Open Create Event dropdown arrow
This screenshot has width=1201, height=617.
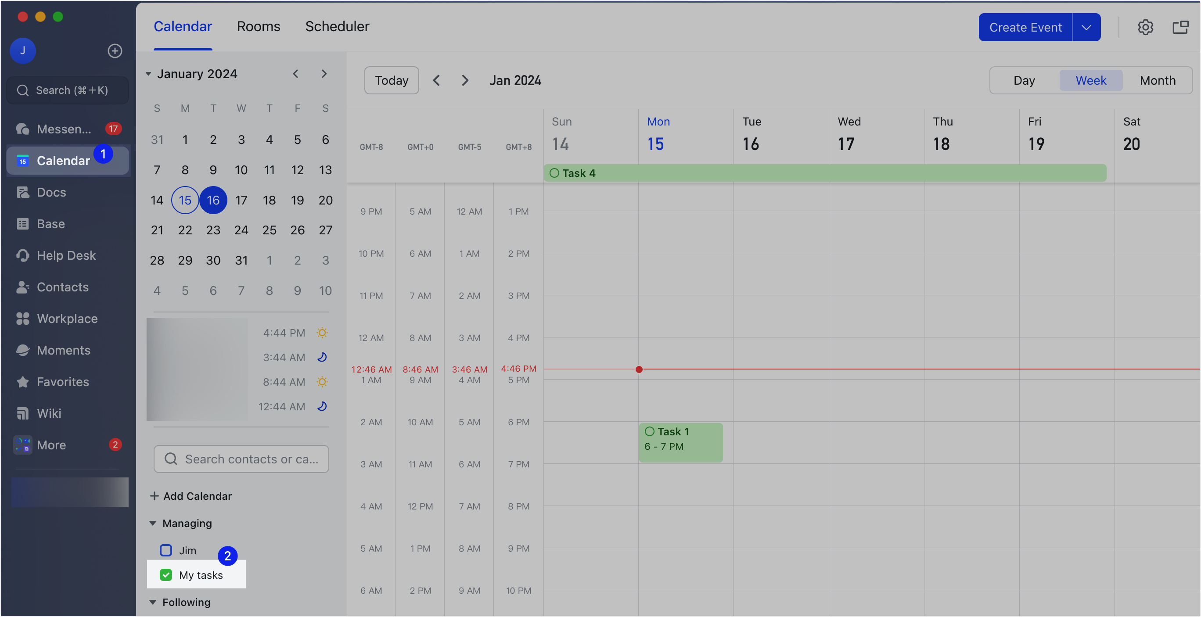[1086, 28]
